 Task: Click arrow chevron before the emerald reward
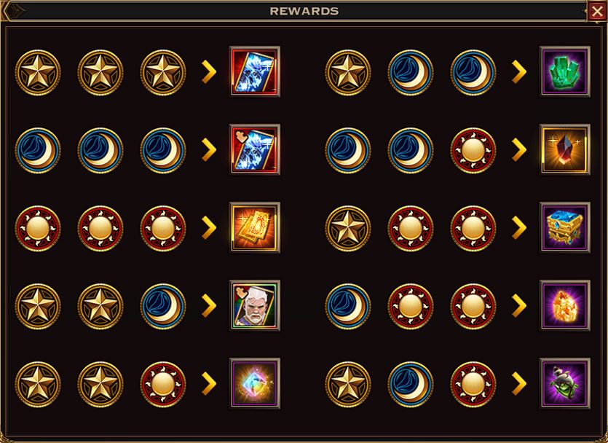tap(519, 71)
